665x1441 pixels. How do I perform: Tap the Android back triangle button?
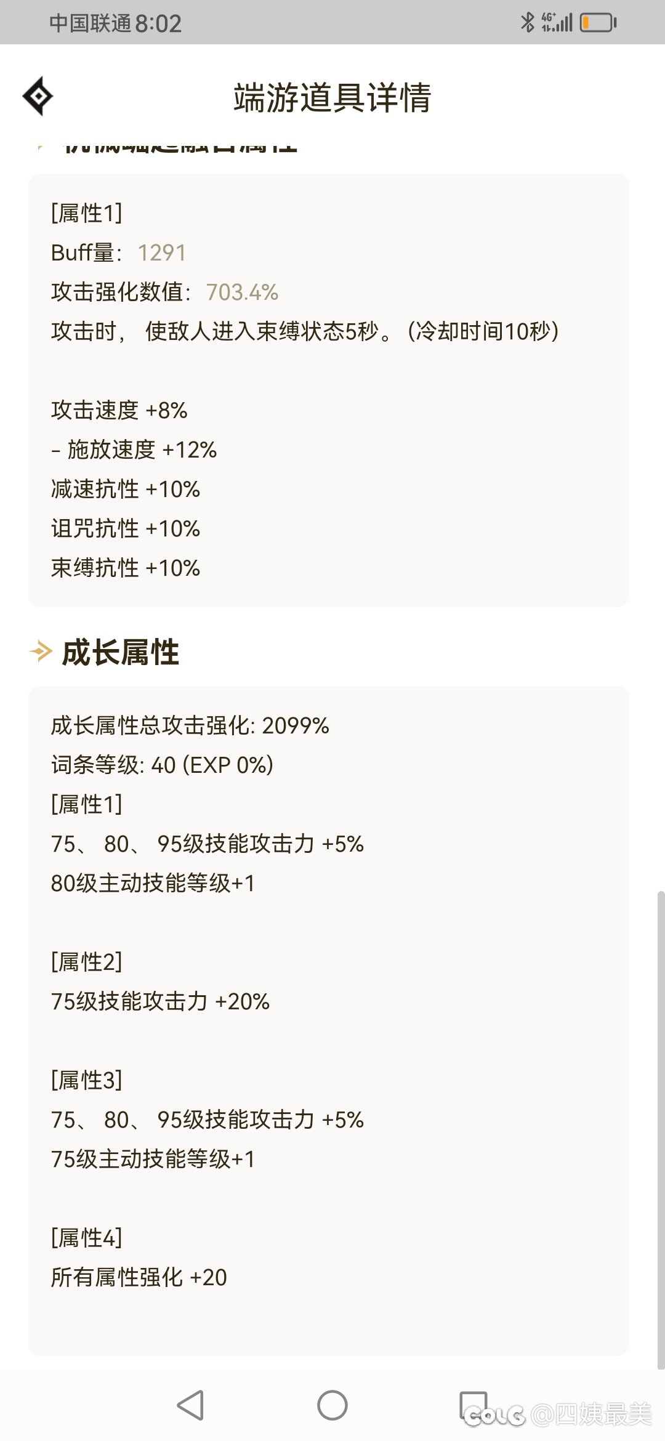click(190, 1405)
